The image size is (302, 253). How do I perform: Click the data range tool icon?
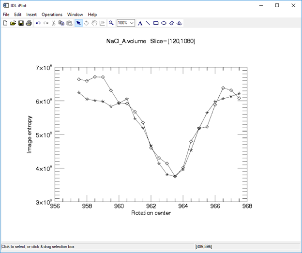(102, 23)
